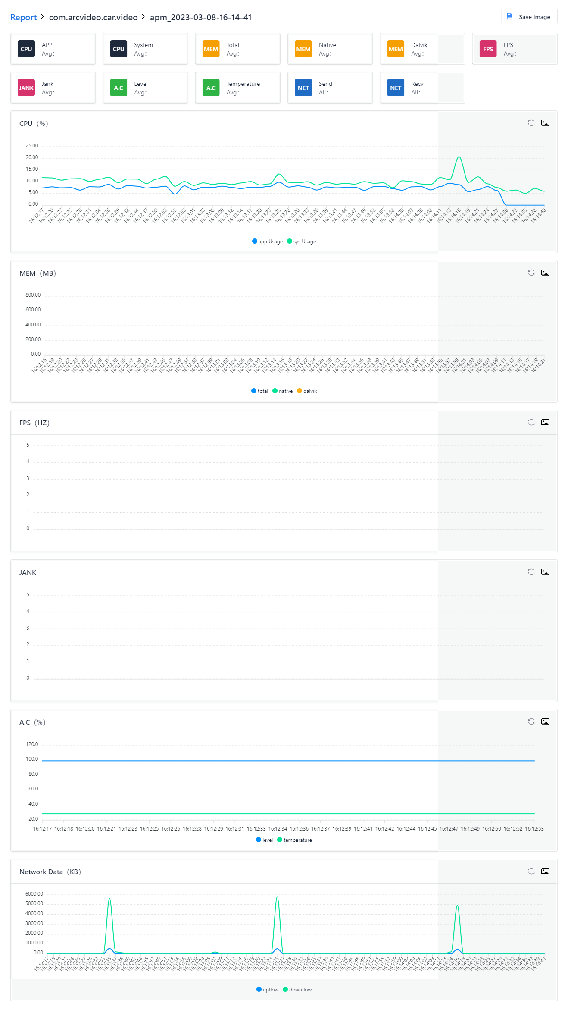Image resolution: width=568 pixels, height=1010 pixels.
Task: Toggle sys Usage legend in CPU chart
Action: (x=302, y=242)
